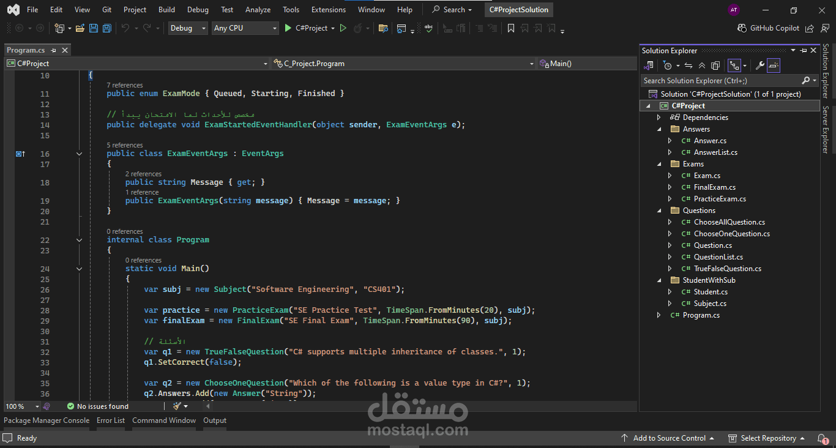Click the Send Feedback icon at top right
The height and width of the screenshot is (448, 836).
(824, 28)
